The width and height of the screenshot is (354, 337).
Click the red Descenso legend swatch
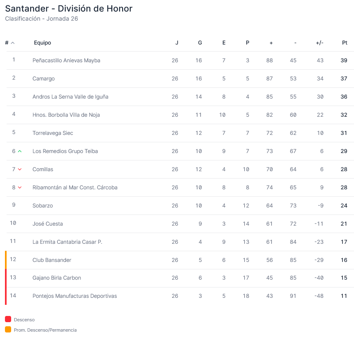coord(8,319)
